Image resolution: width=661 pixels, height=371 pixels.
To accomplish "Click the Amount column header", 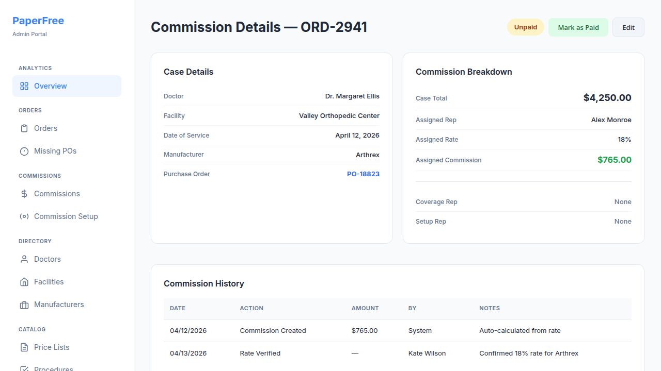I will tap(365, 308).
